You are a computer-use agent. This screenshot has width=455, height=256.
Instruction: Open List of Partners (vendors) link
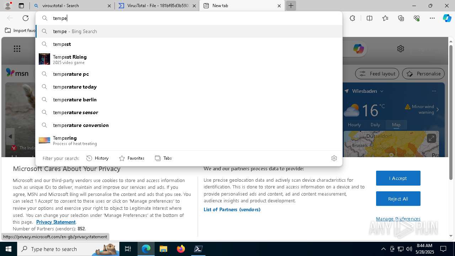click(232, 209)
